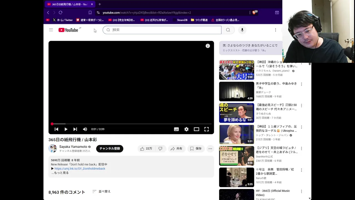The height and width of the screenshot is (200, 355).
Task: Close the 365日の紙飛行機 browser tab
Action: pyautogui.click(x=92, y=4)
